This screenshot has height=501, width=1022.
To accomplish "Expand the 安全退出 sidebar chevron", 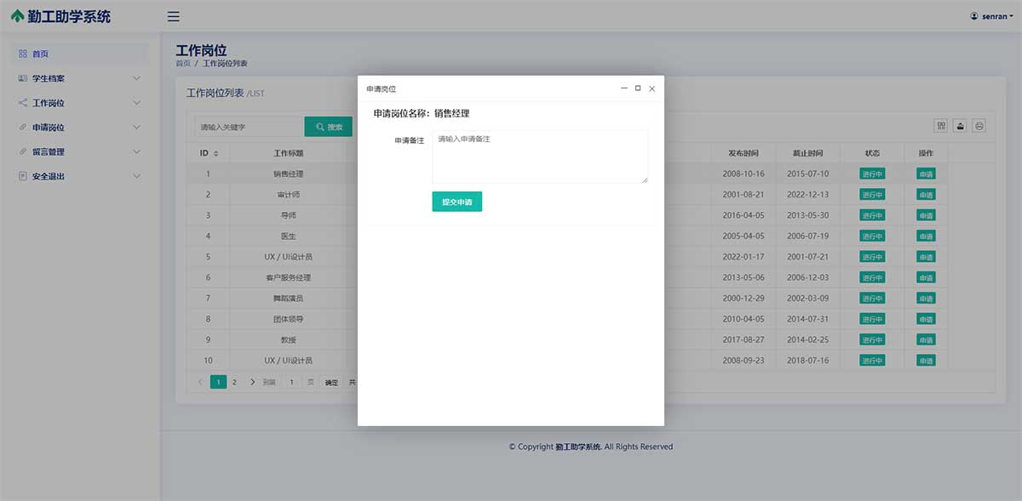I will click(137, 176).
